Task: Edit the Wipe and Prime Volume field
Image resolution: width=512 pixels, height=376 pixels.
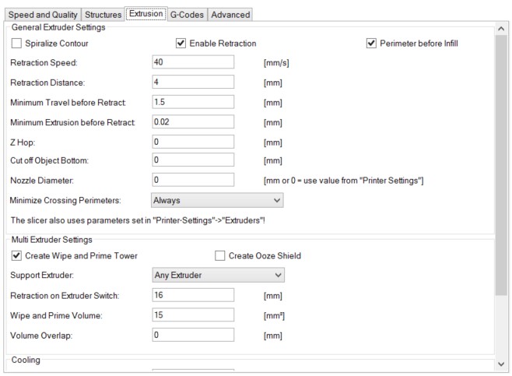Action: click(193, 315)
